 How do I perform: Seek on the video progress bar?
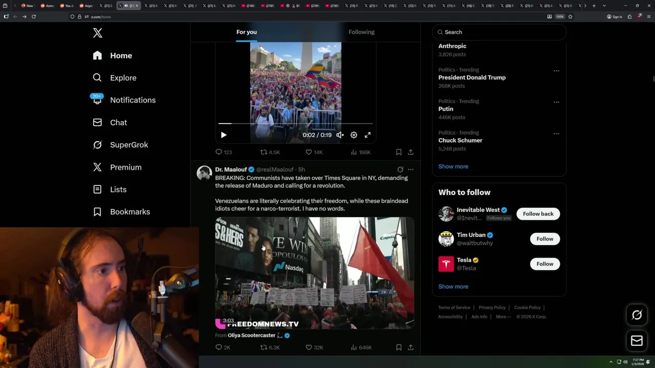coord(296,124)
